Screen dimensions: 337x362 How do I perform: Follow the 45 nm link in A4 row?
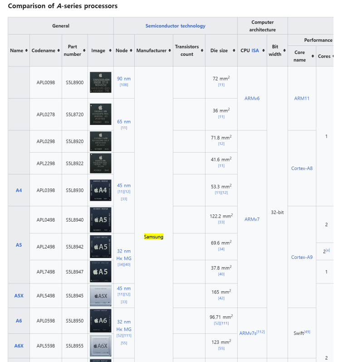(124, 186)
